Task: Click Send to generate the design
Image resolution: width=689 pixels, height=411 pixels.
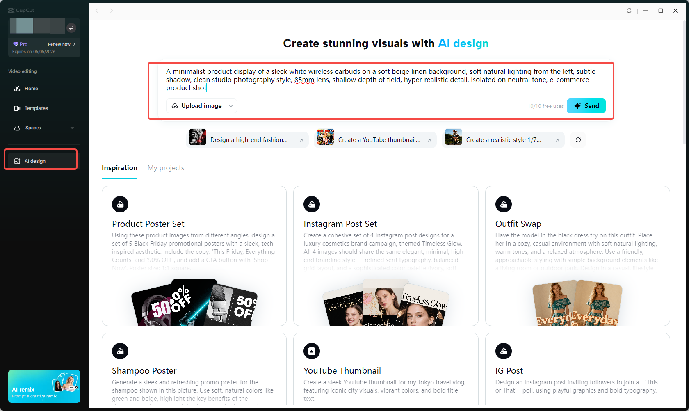Action: pyautogui.click(x=586, y=106)
